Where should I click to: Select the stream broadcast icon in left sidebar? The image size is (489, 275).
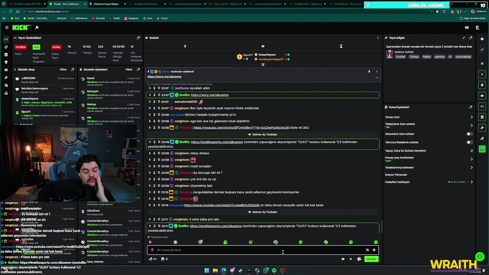pos(6,39)
